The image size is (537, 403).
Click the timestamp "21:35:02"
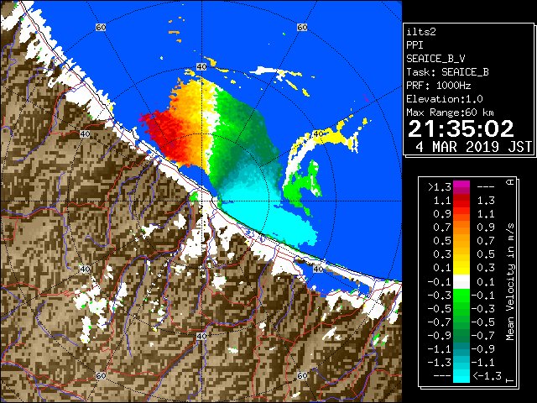[x=461, y=128]
